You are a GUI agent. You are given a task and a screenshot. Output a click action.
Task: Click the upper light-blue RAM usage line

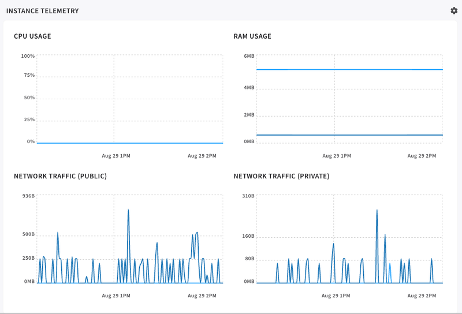349,69
